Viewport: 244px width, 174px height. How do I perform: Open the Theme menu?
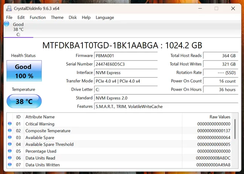pos(57,17)
